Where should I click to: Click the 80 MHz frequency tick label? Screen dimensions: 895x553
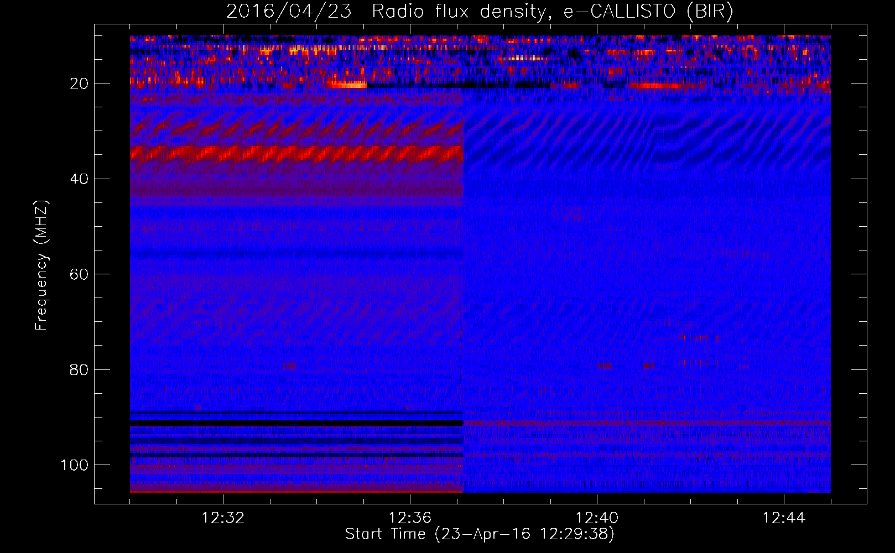[x=79, y=369]
